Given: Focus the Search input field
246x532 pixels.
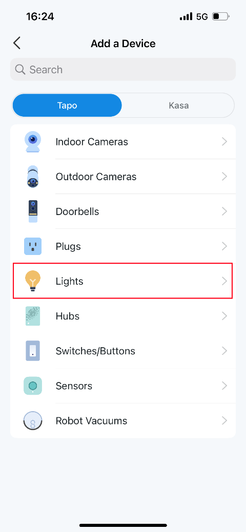Looking at the screenshot, I should pos(123,70).
